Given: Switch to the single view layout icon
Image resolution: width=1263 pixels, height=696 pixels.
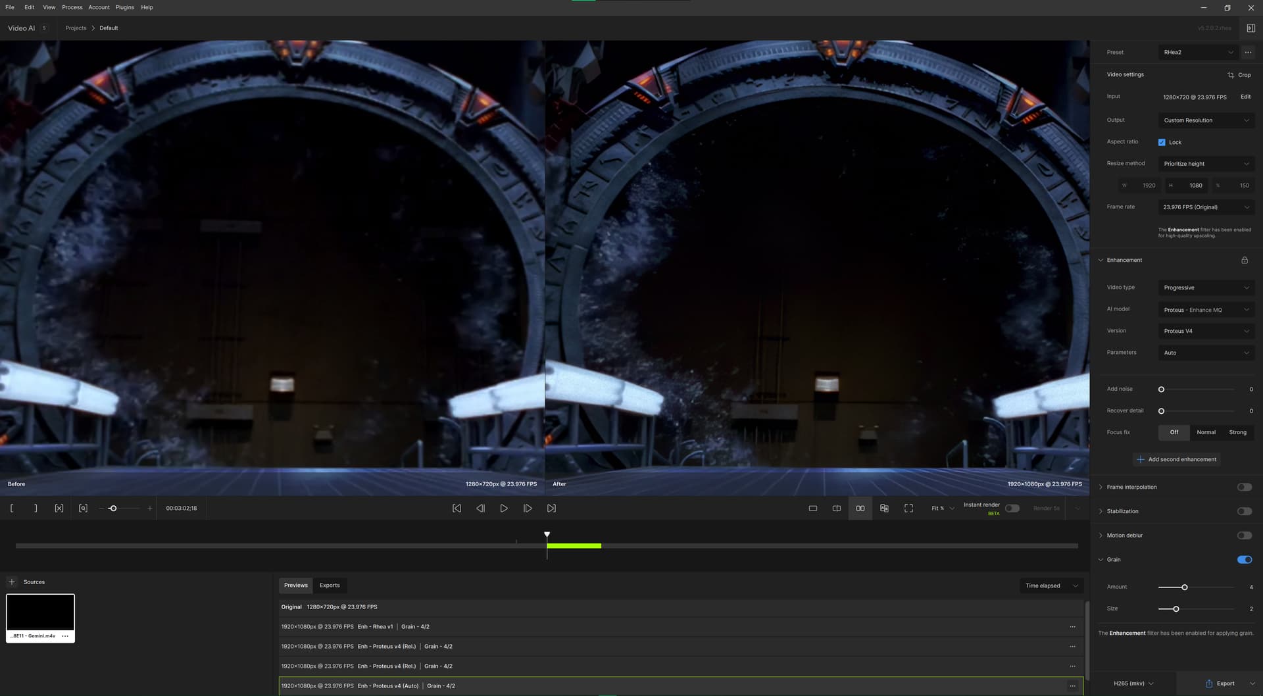Looking at the screenshot, I should click(813, 509).
